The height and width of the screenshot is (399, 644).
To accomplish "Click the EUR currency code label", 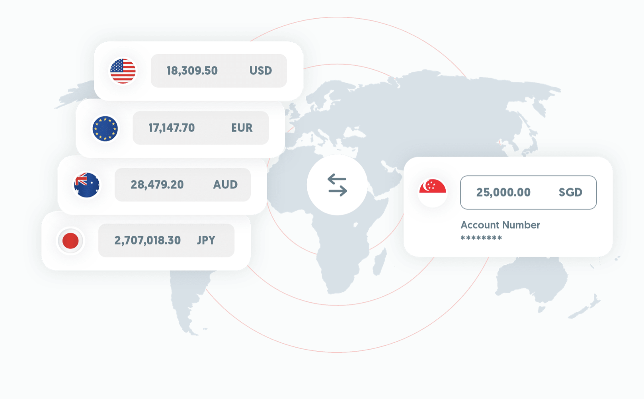I will point(242,128).
